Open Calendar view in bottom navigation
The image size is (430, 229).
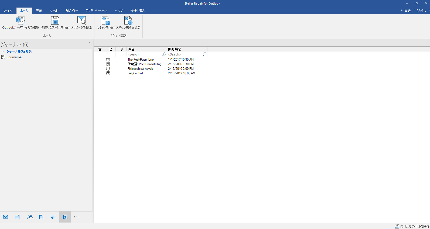(x=17, y=217)
